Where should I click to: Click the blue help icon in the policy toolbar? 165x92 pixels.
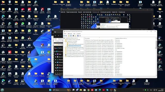(78, 36)
